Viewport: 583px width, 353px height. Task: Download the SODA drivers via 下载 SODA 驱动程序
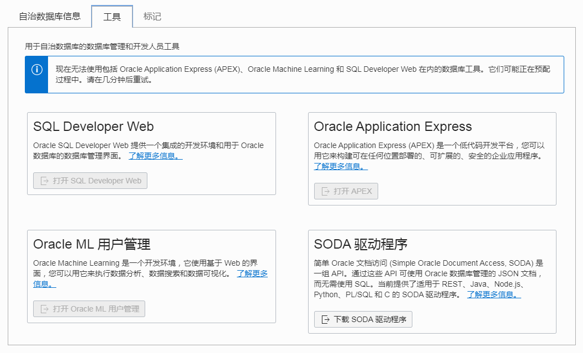tap(370, 319)
